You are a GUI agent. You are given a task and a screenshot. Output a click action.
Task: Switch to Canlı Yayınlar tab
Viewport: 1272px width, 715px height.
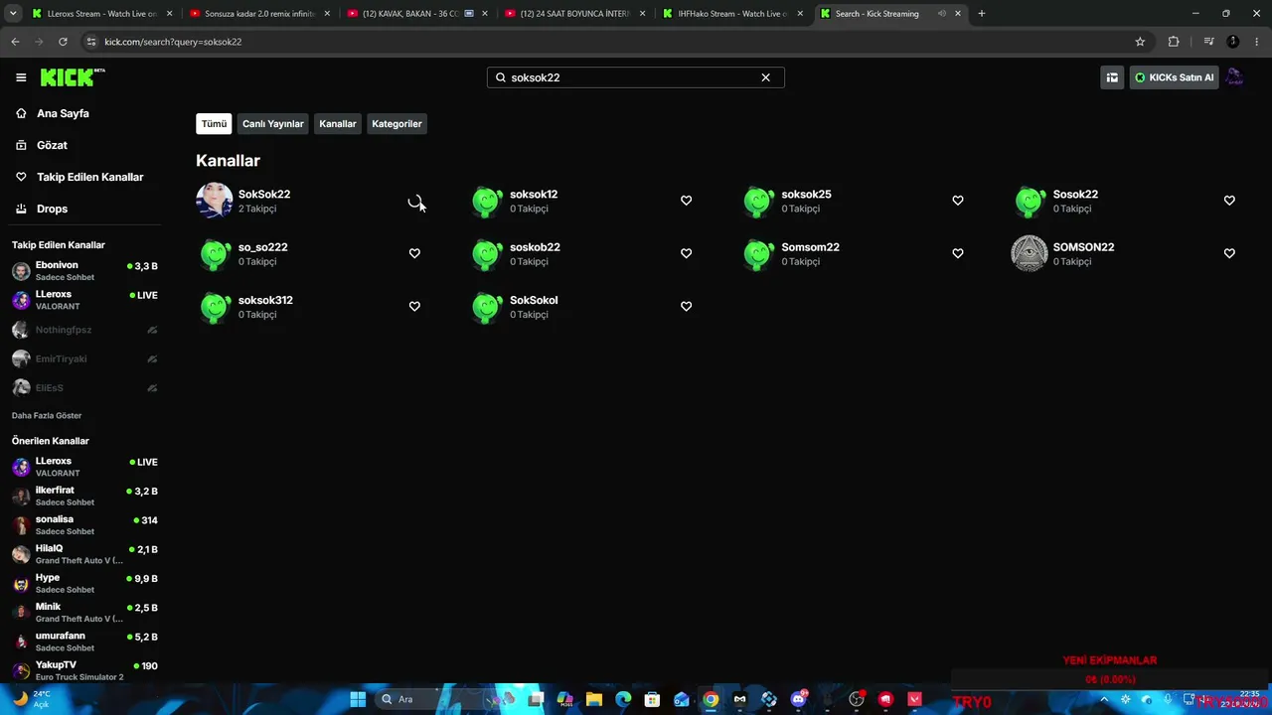tap(273, 124)
